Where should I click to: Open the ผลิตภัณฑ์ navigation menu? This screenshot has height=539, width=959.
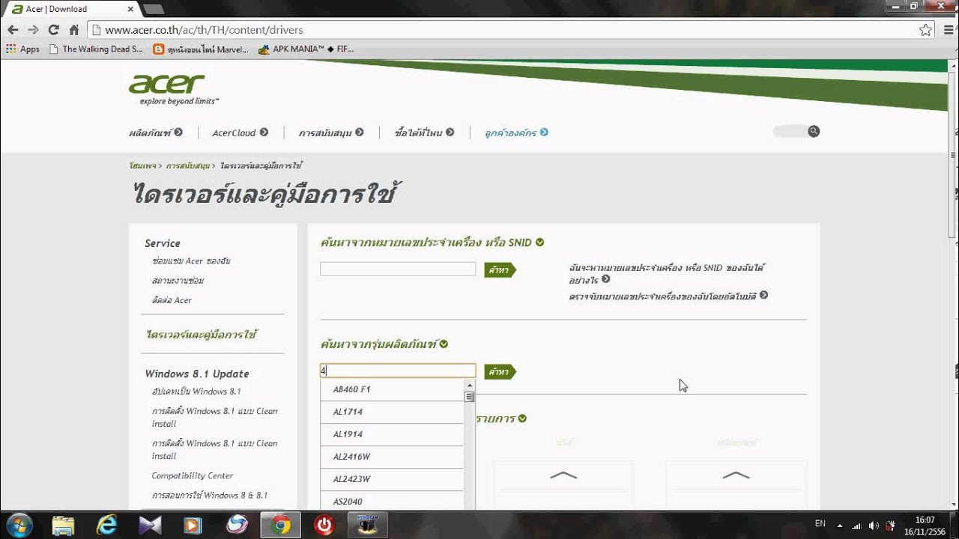pyautogui.click(x=156, y=133)
